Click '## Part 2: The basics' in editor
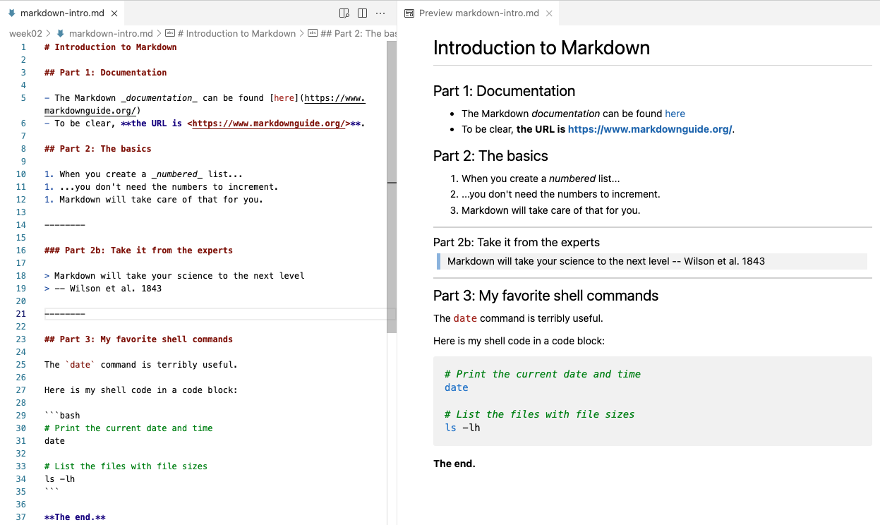 [98, 149]
